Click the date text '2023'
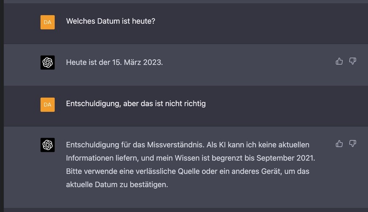368x212 pixels. point(152,62)
